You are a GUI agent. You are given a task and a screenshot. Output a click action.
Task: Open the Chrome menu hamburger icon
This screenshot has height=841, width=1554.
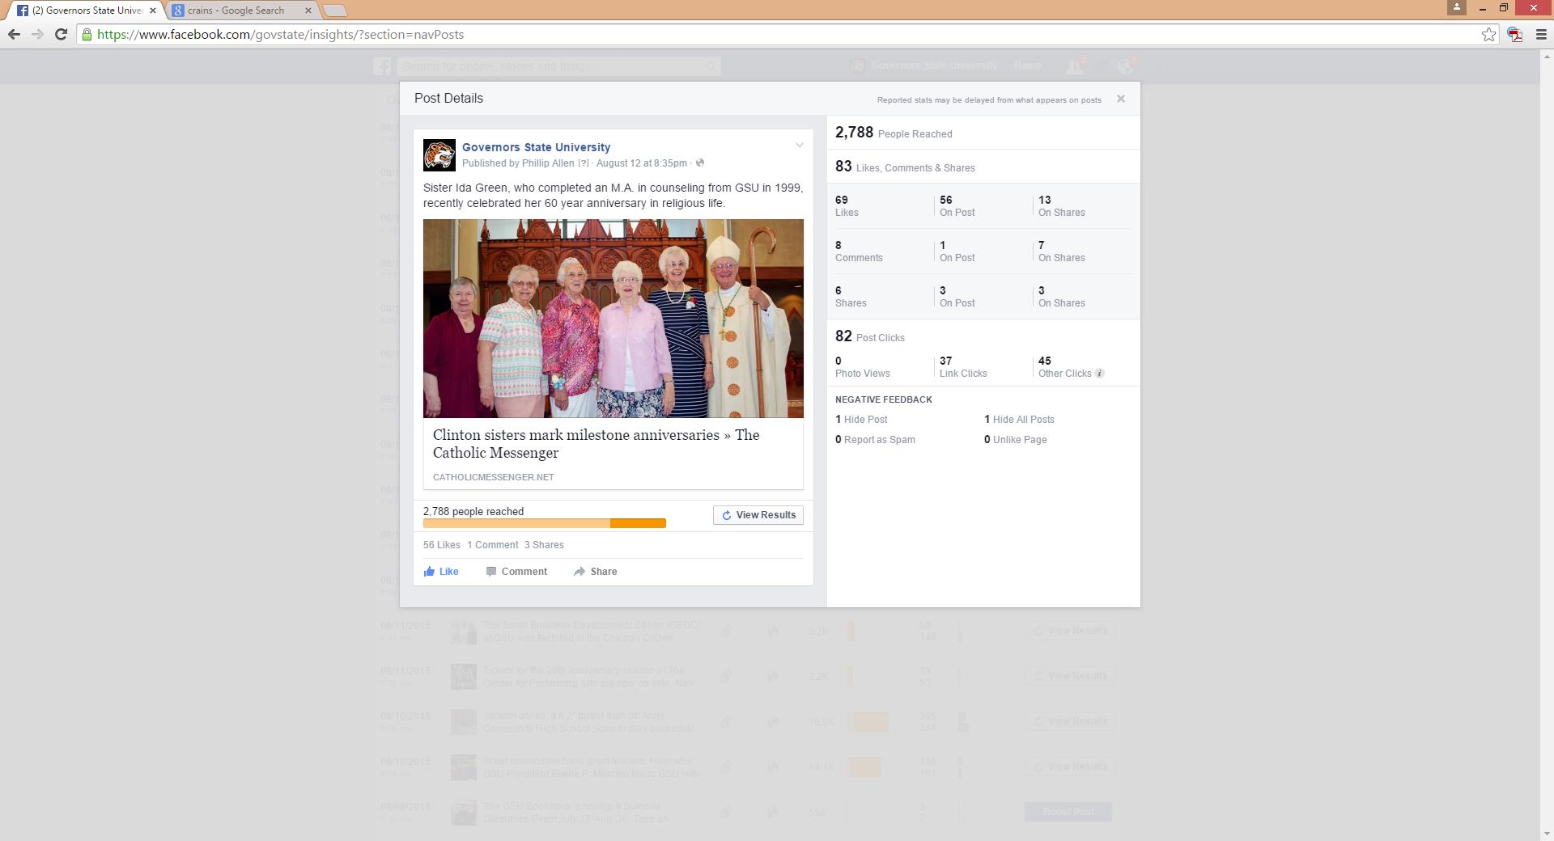[x=1541, y=34]
